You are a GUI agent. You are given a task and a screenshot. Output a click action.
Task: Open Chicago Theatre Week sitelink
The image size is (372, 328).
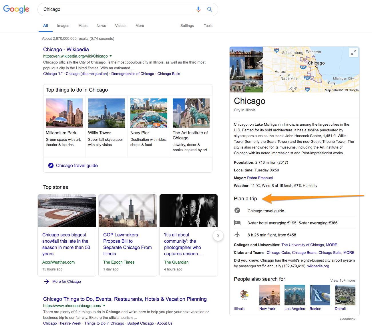pos(62,323)
